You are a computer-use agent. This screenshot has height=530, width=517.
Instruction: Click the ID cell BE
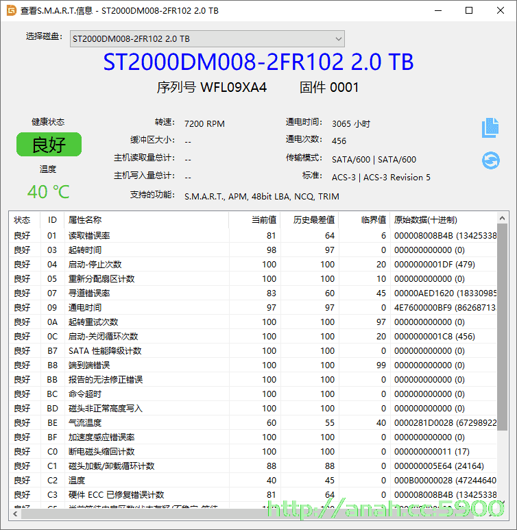pos(52,423)
